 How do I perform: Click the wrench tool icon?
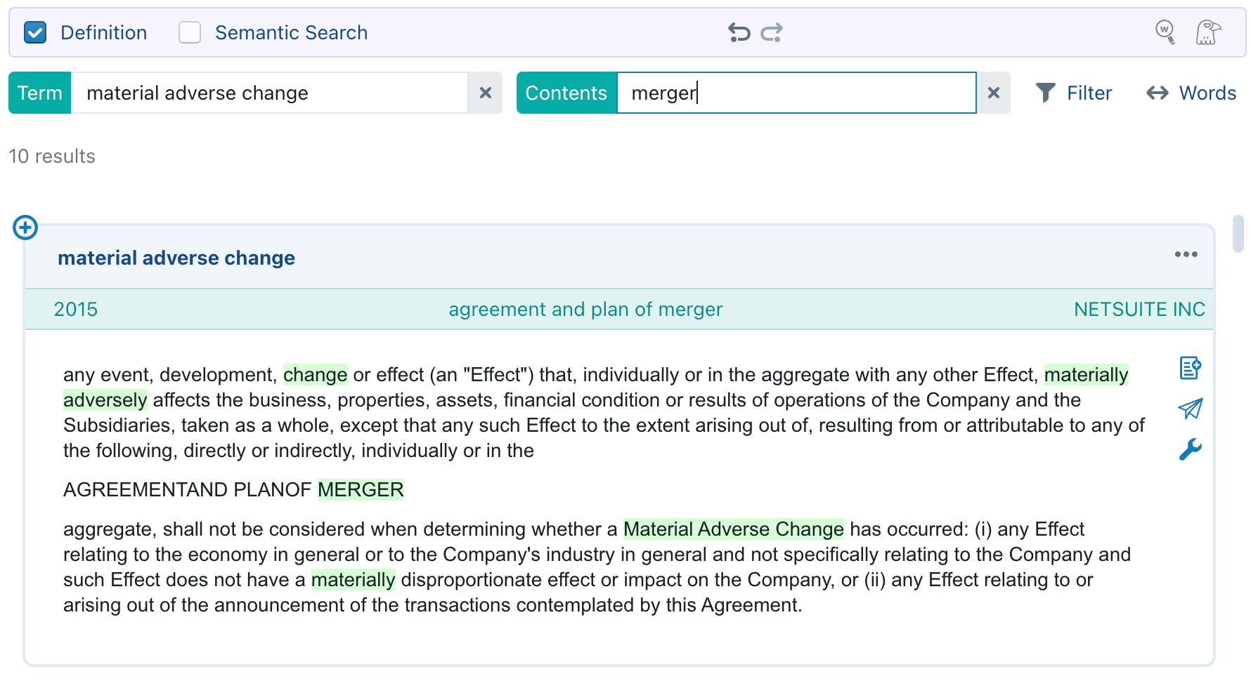(x=1190, y=449)
